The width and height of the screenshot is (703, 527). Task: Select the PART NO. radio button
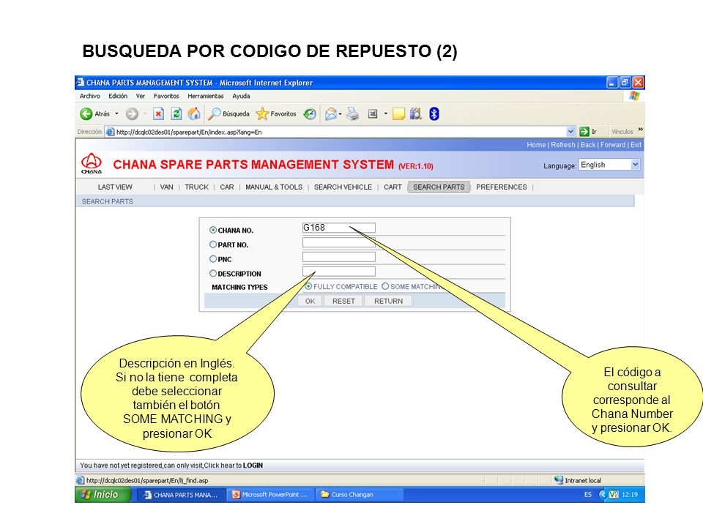pos(213,244)
